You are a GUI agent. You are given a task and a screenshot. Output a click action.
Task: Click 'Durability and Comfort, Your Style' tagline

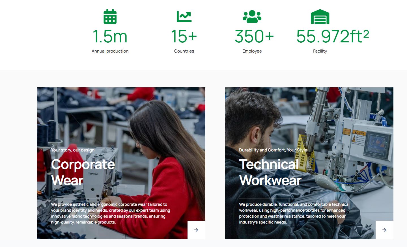[x=273, y=150]
